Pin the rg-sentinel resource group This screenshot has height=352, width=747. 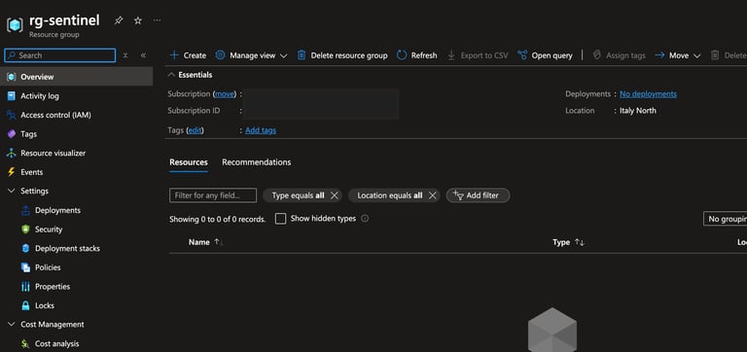[118, 20]
